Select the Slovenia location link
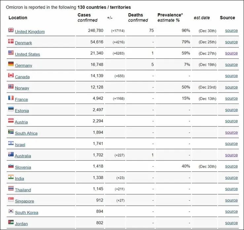The height and width of the screenshot is (230, 244). click(23, 167)
